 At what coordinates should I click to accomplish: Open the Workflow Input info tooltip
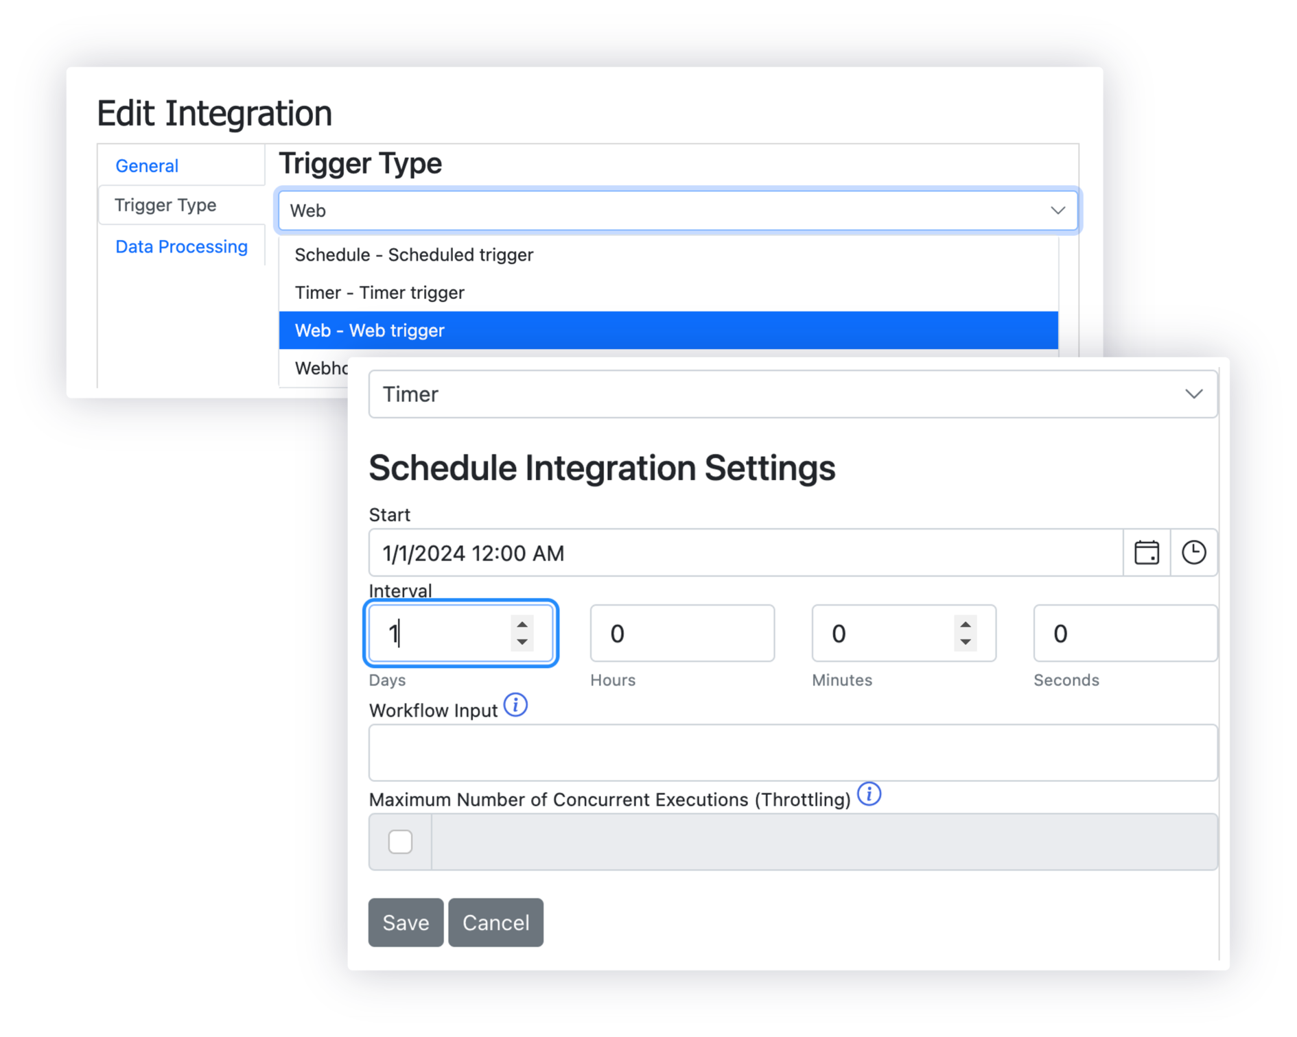pyautogui.click(x=515, y=704)
